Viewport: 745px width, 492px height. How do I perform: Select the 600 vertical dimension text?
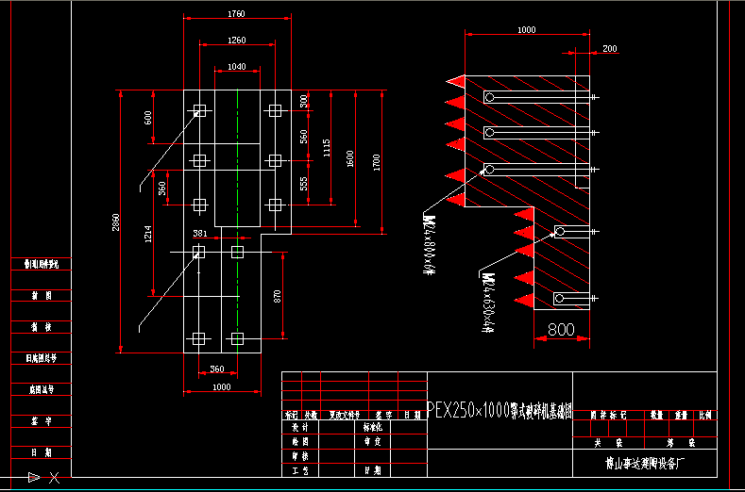coord(147,117)
